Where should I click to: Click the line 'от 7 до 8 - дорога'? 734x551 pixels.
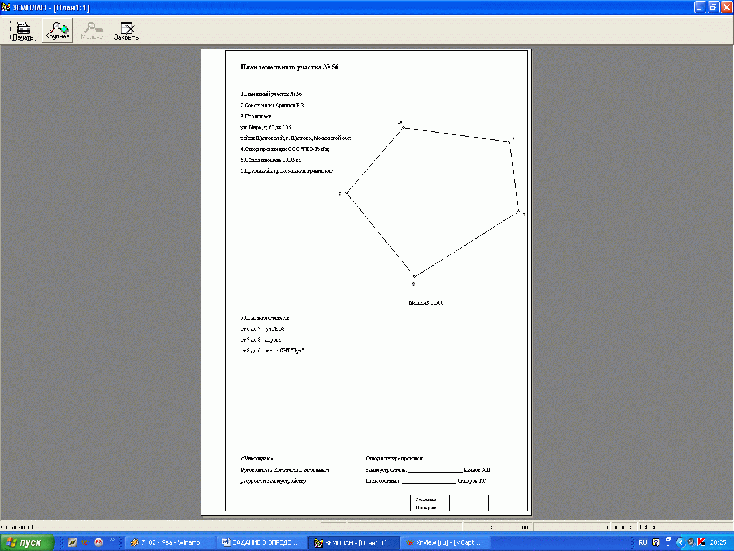[261, 339]
